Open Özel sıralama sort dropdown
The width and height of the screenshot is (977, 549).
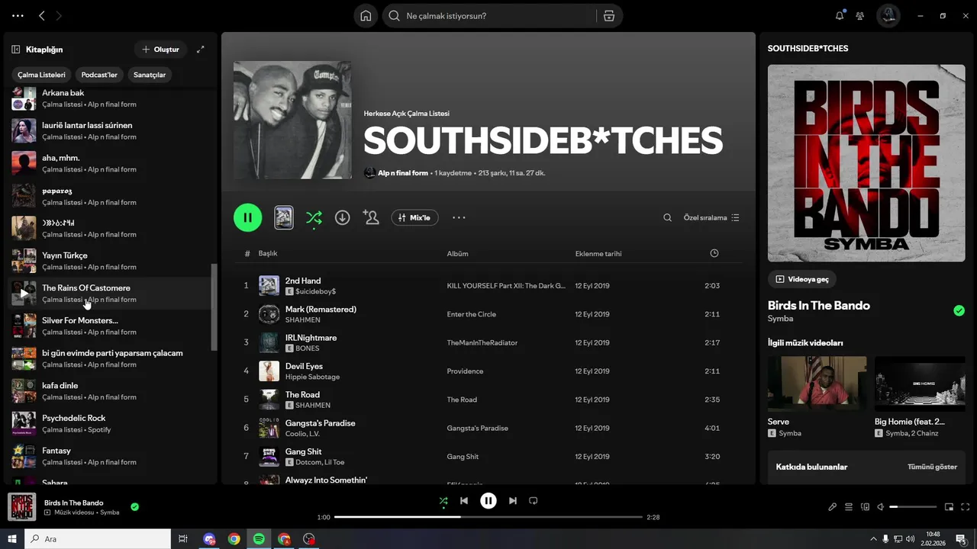point(711,217)
